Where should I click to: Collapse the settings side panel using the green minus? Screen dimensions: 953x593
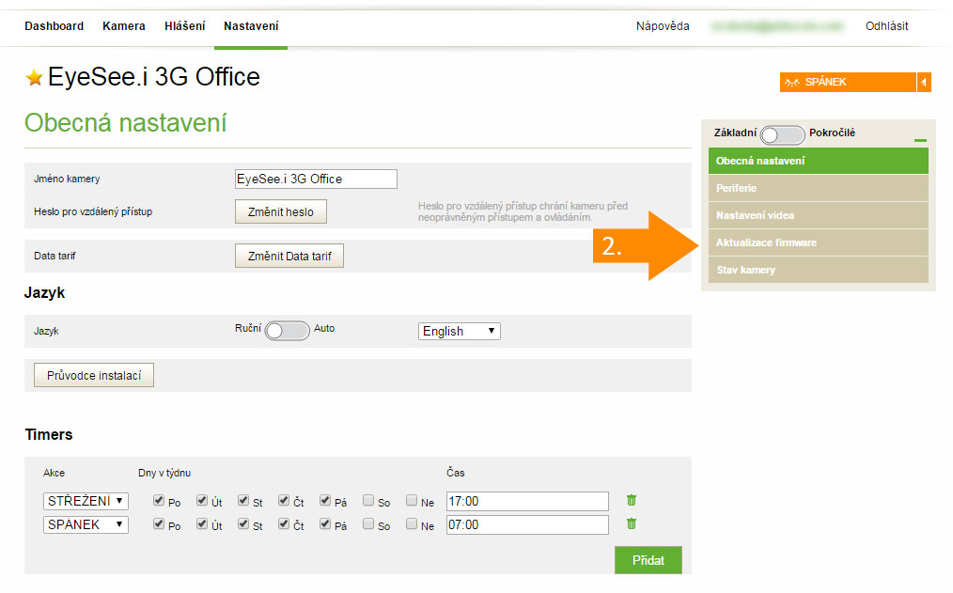(x=920, y=140)
